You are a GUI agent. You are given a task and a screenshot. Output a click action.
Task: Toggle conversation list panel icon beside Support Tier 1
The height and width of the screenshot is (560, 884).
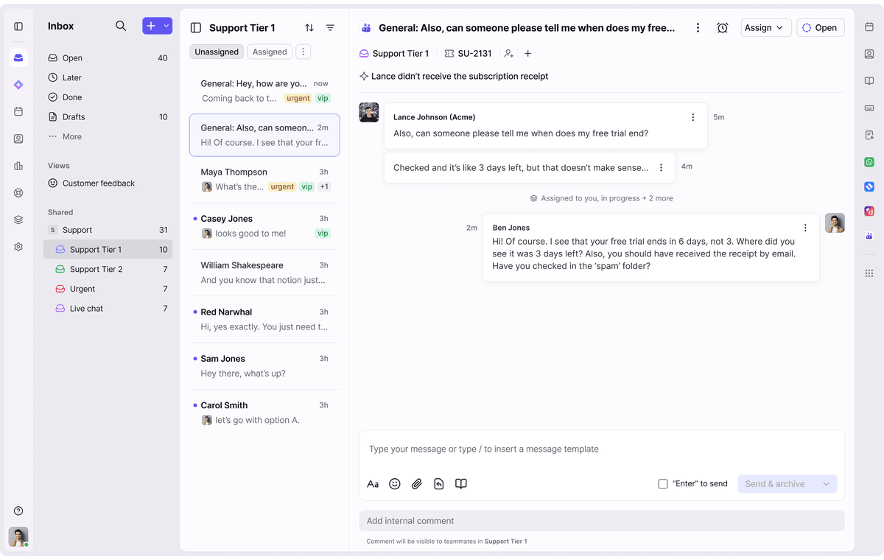196,27
